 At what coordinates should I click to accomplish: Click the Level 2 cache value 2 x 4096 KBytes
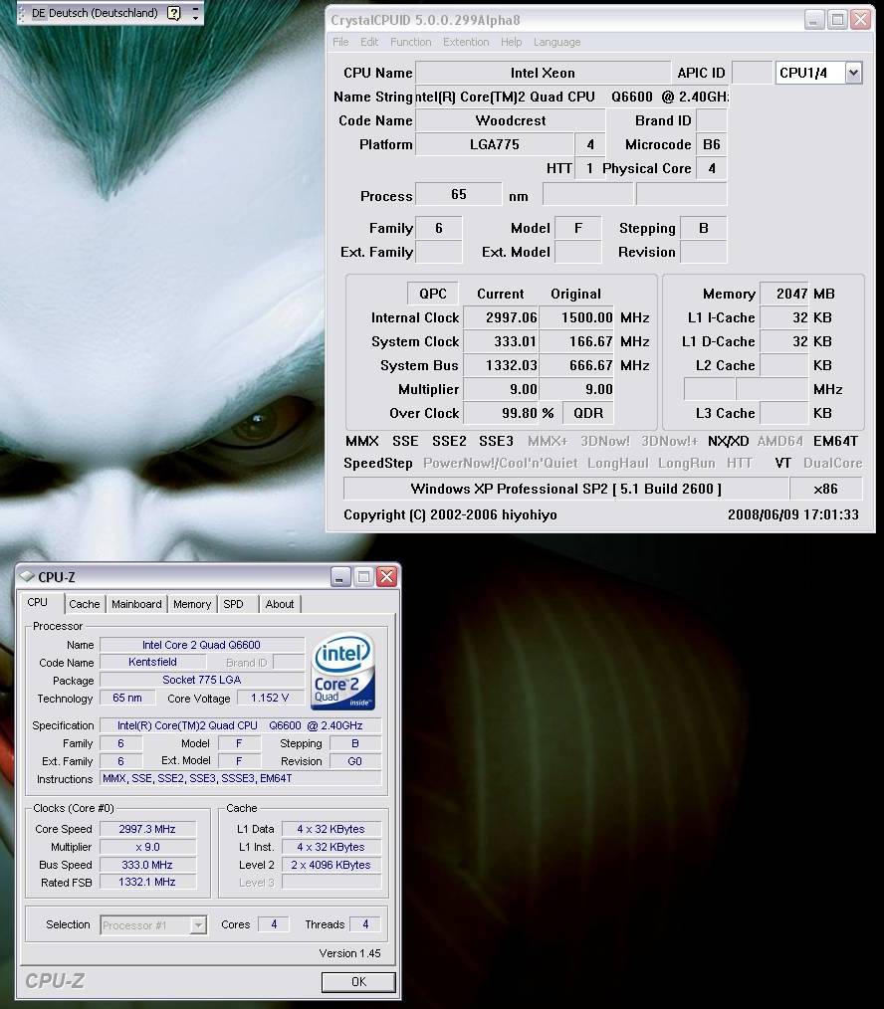coord(331,865)
